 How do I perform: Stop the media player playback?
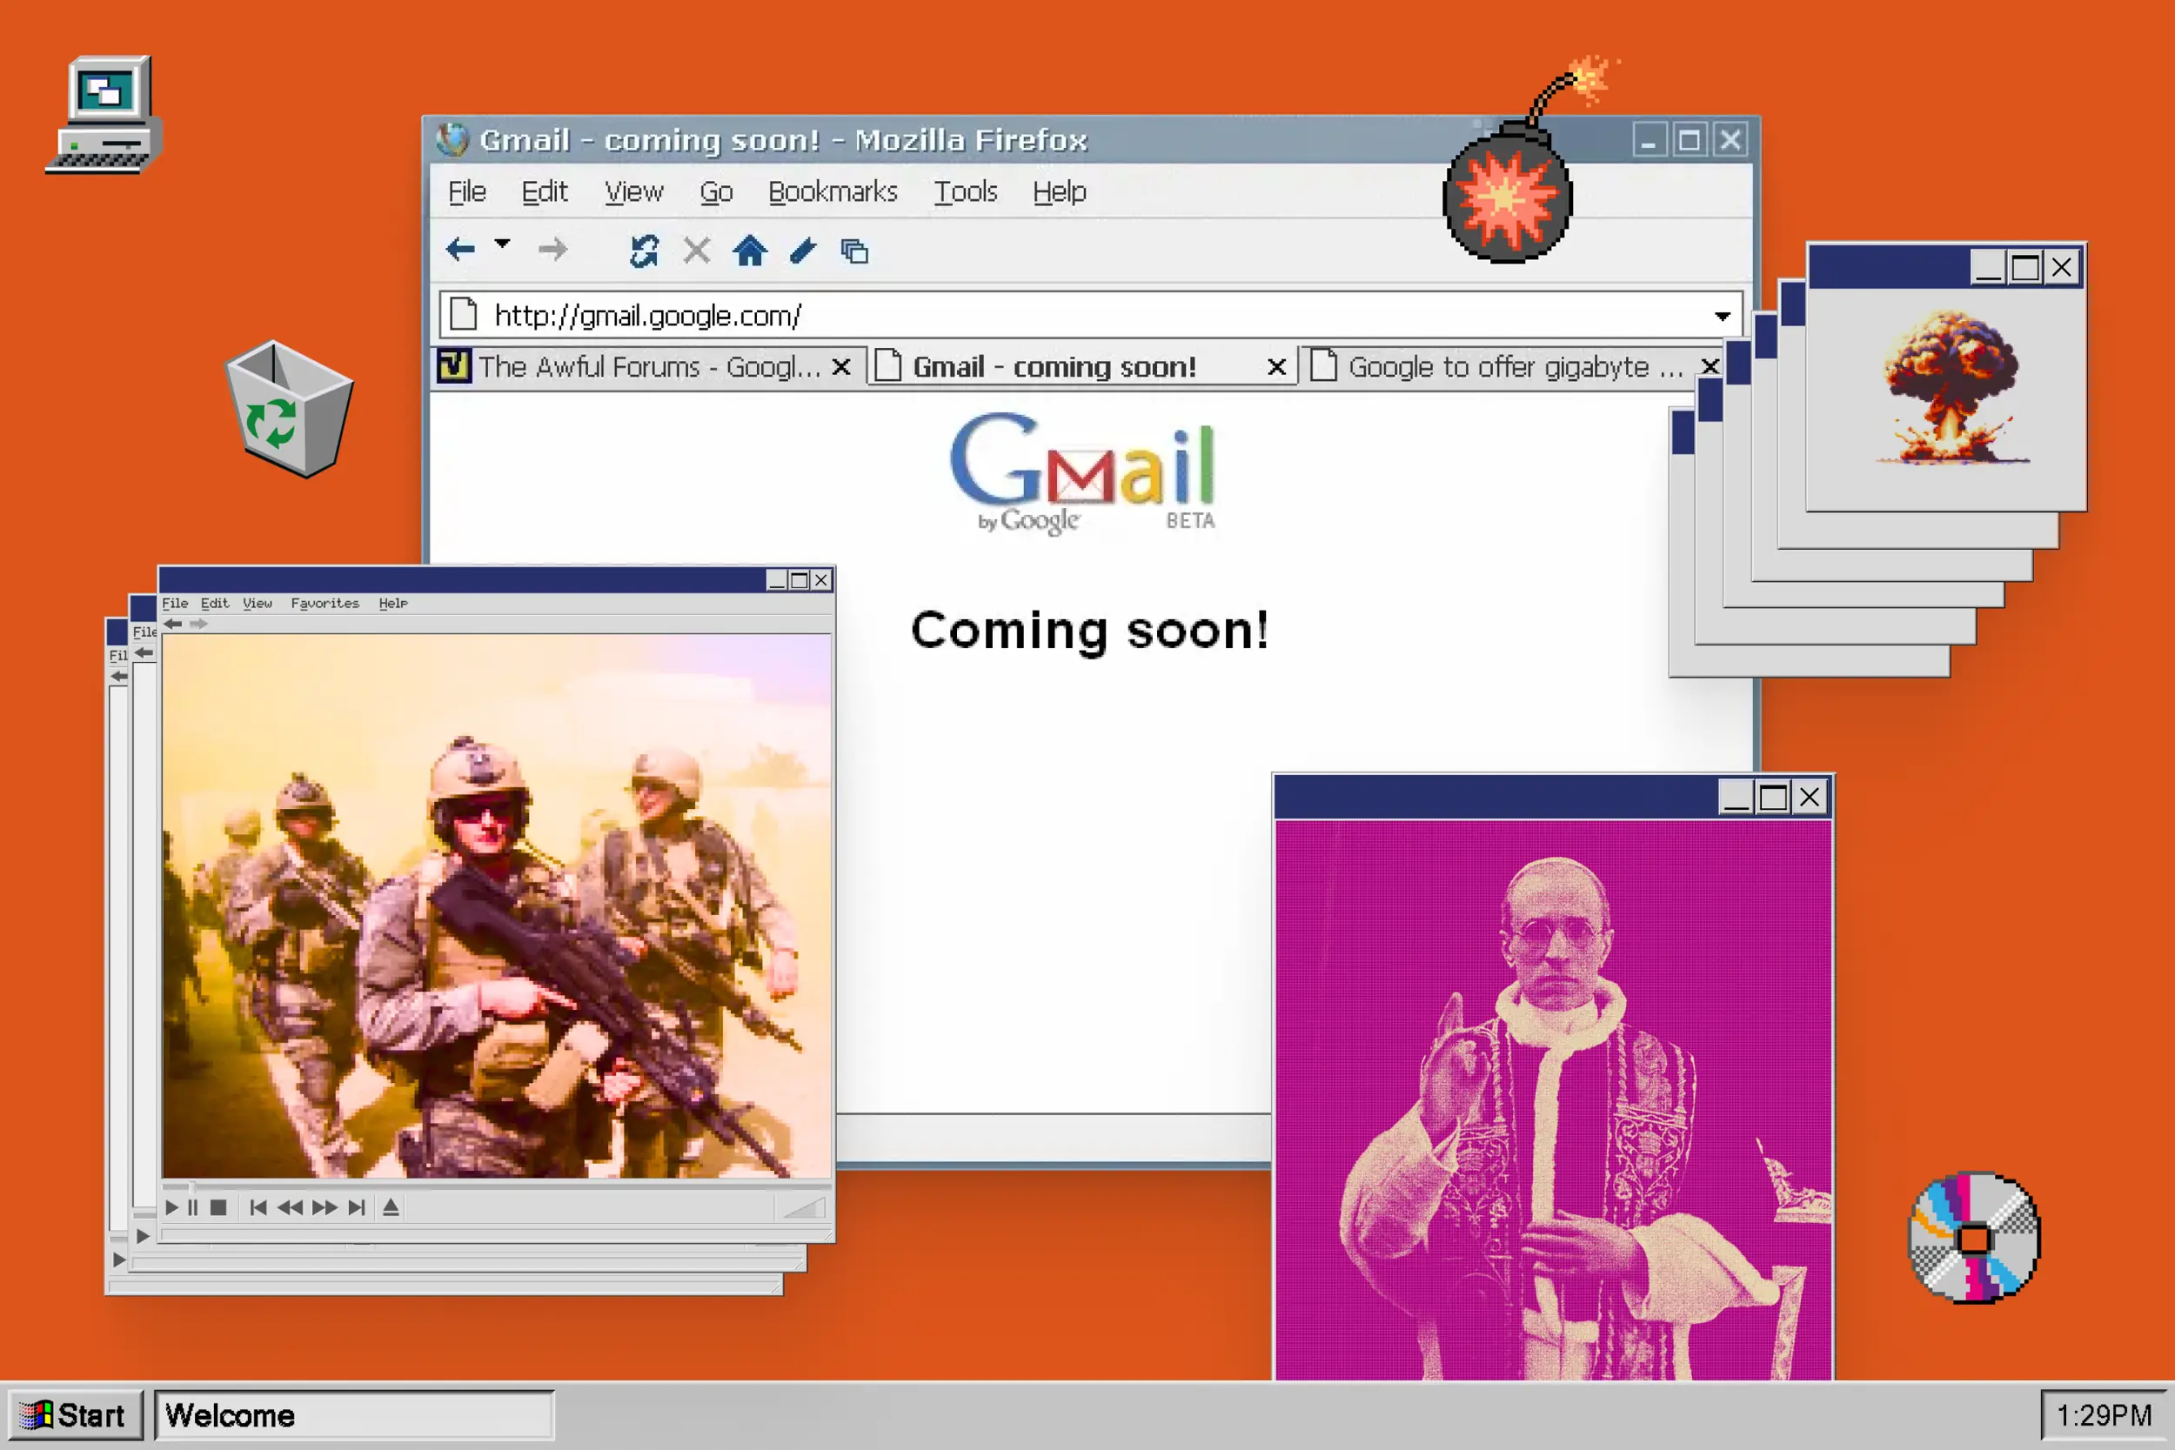pos(218,1207)
